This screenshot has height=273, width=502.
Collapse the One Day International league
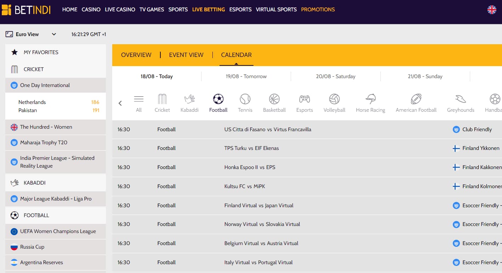(56, 85)
